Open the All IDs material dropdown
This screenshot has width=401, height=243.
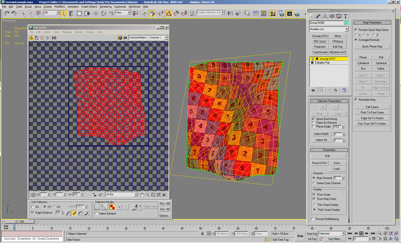tap(136, 195)
